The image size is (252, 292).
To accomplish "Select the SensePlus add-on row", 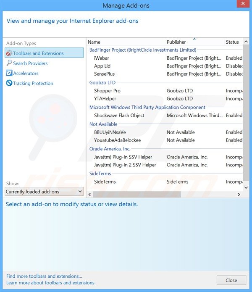I will pos(165,74).
